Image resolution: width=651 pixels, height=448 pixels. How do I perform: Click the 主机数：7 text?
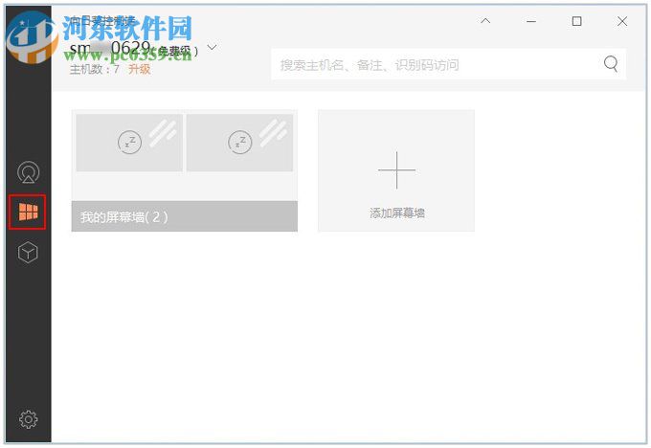click(94, 69)
